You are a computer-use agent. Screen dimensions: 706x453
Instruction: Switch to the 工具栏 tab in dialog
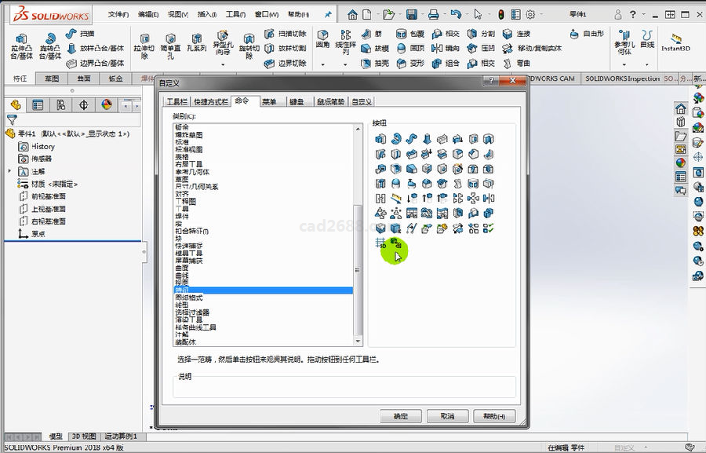click(176, 101)
